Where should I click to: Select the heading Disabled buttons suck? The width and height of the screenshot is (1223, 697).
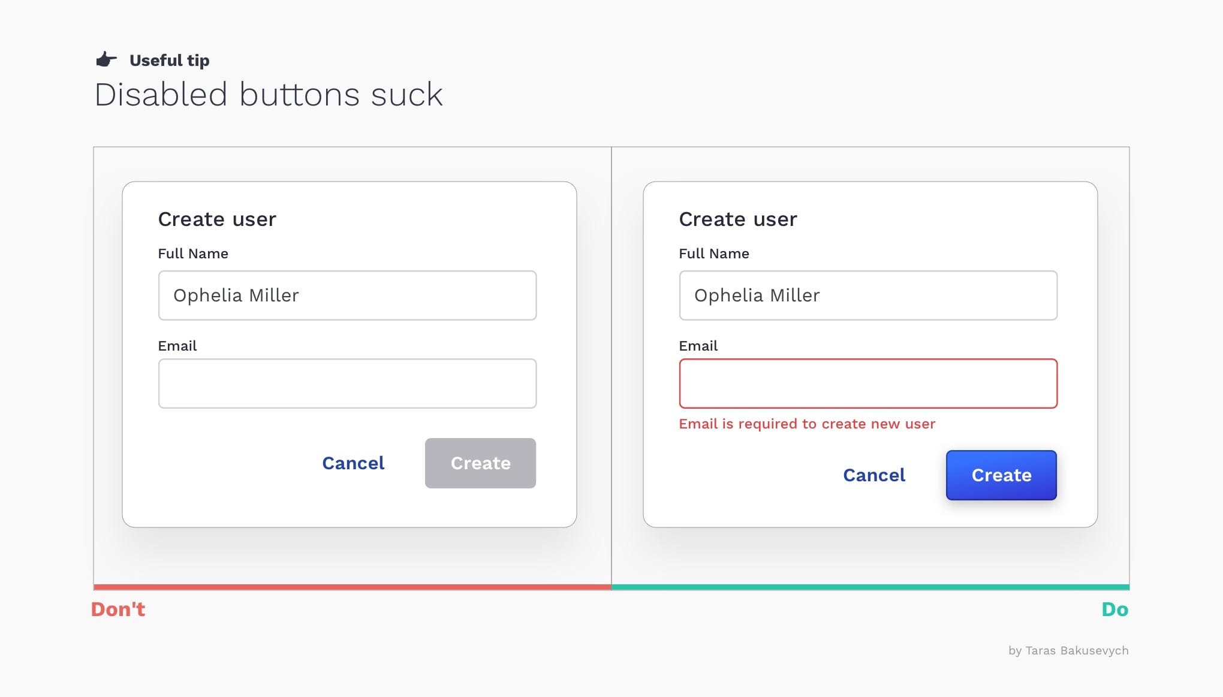[x=269, y=94]
